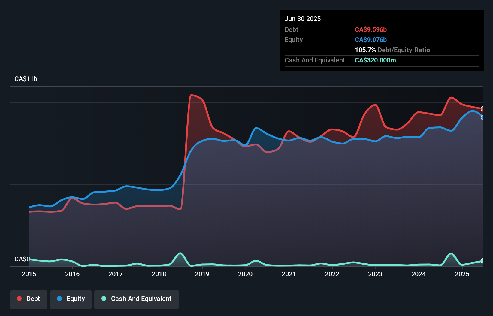Click the red Debt legend dot
This screenshot has height=316, width=493.
[x=19, y=299]
